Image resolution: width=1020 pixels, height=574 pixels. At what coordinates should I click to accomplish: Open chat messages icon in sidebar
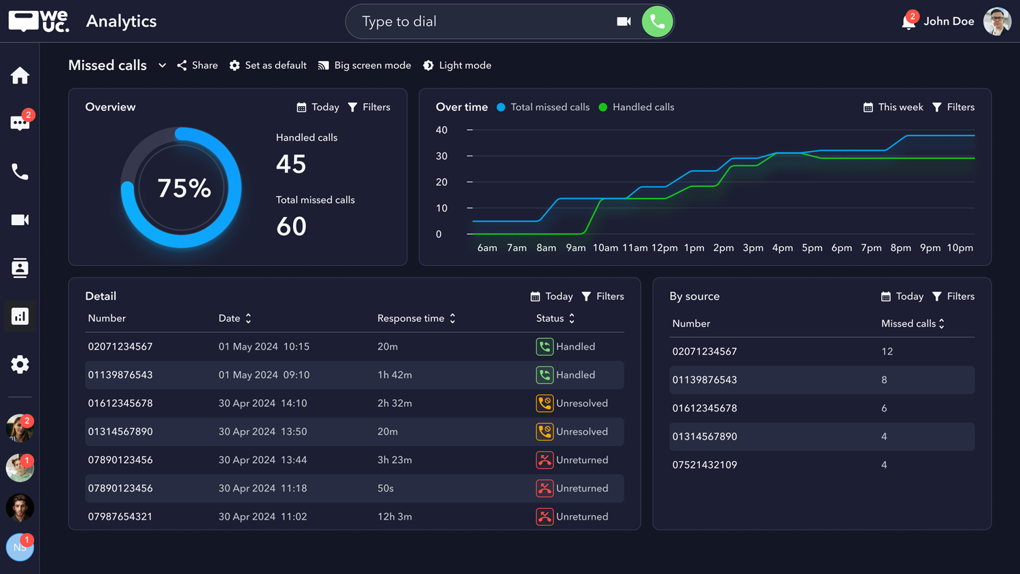click(20, 123)
